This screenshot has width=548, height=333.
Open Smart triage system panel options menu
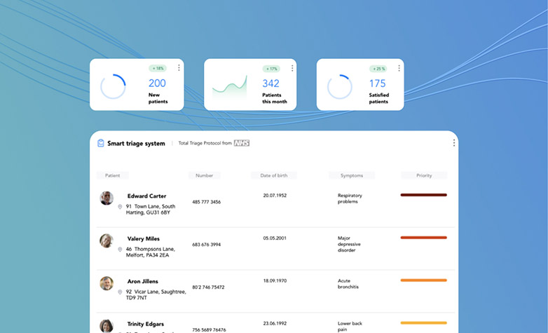click(x=453, y=143)
